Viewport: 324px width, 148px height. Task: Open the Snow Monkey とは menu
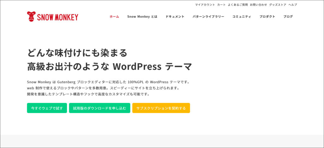(142, 17)
